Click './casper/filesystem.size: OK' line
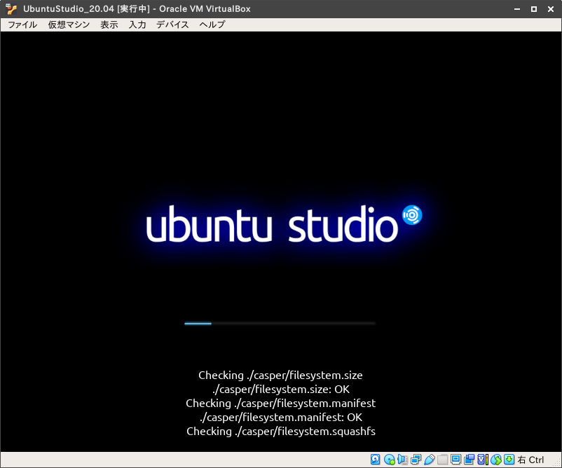562x468 pixels. coord(280,389)
